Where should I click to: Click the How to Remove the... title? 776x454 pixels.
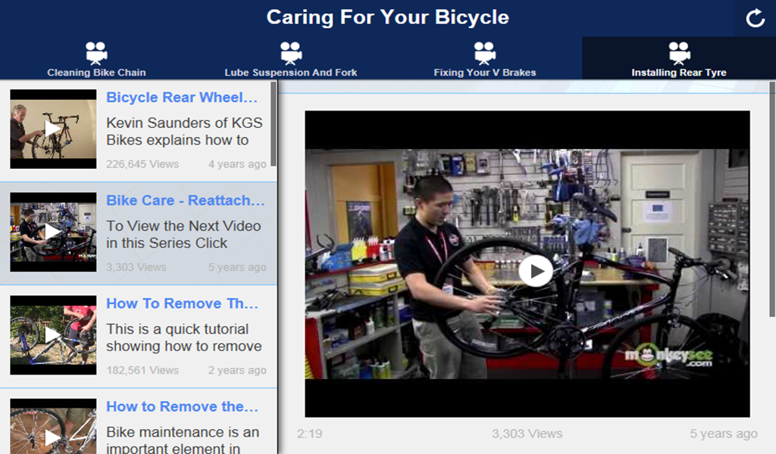pos(182,406)
